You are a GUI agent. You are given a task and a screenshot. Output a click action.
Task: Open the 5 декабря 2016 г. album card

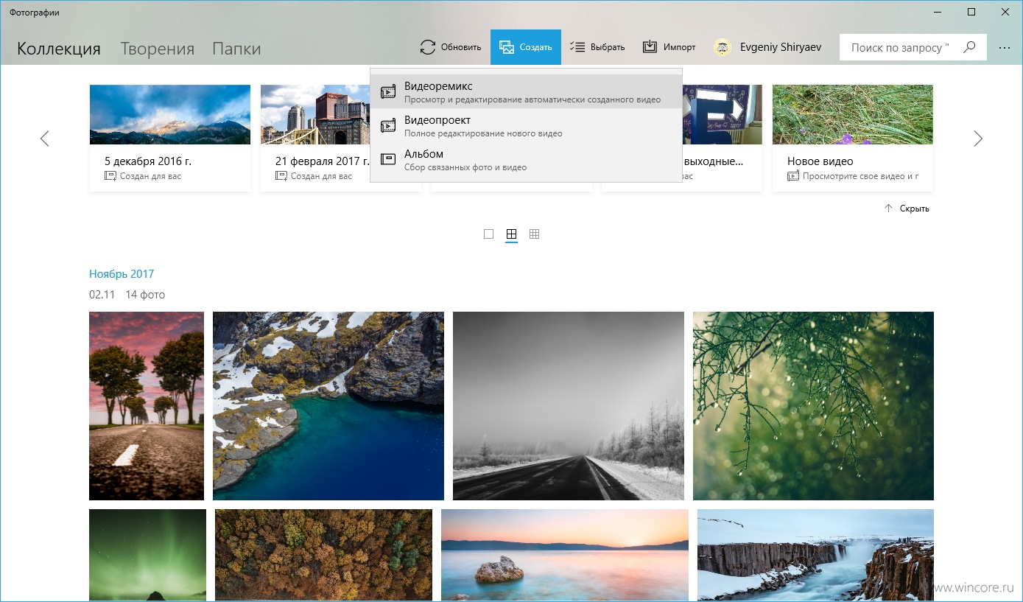(x=170, y=139)
